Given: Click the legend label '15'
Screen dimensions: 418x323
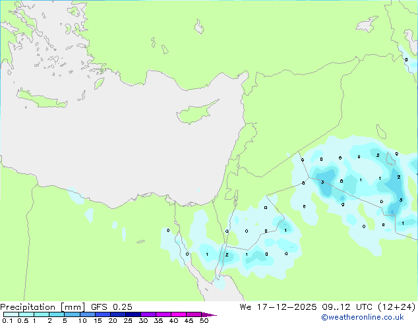Looking at the screenshot, I should pos(98,320).
